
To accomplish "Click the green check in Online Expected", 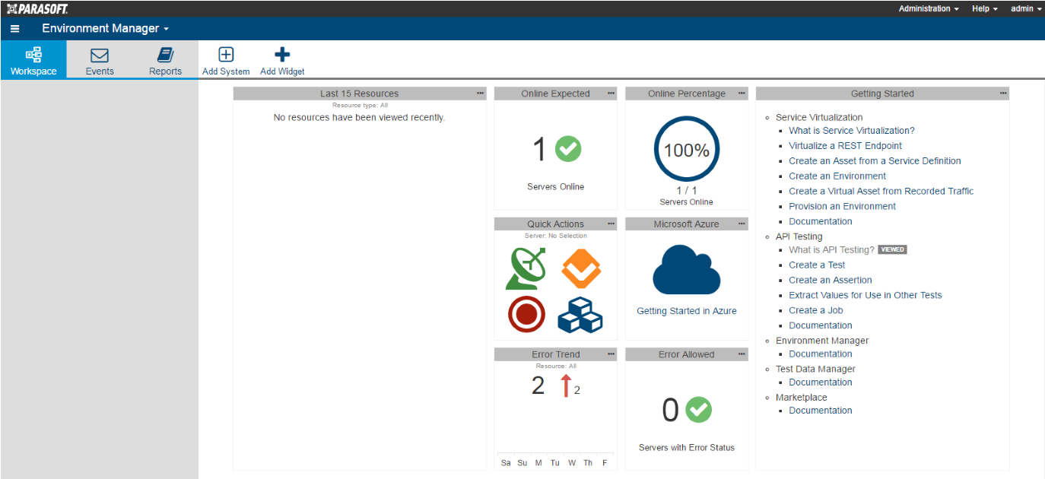I will [x=568, y=149].
